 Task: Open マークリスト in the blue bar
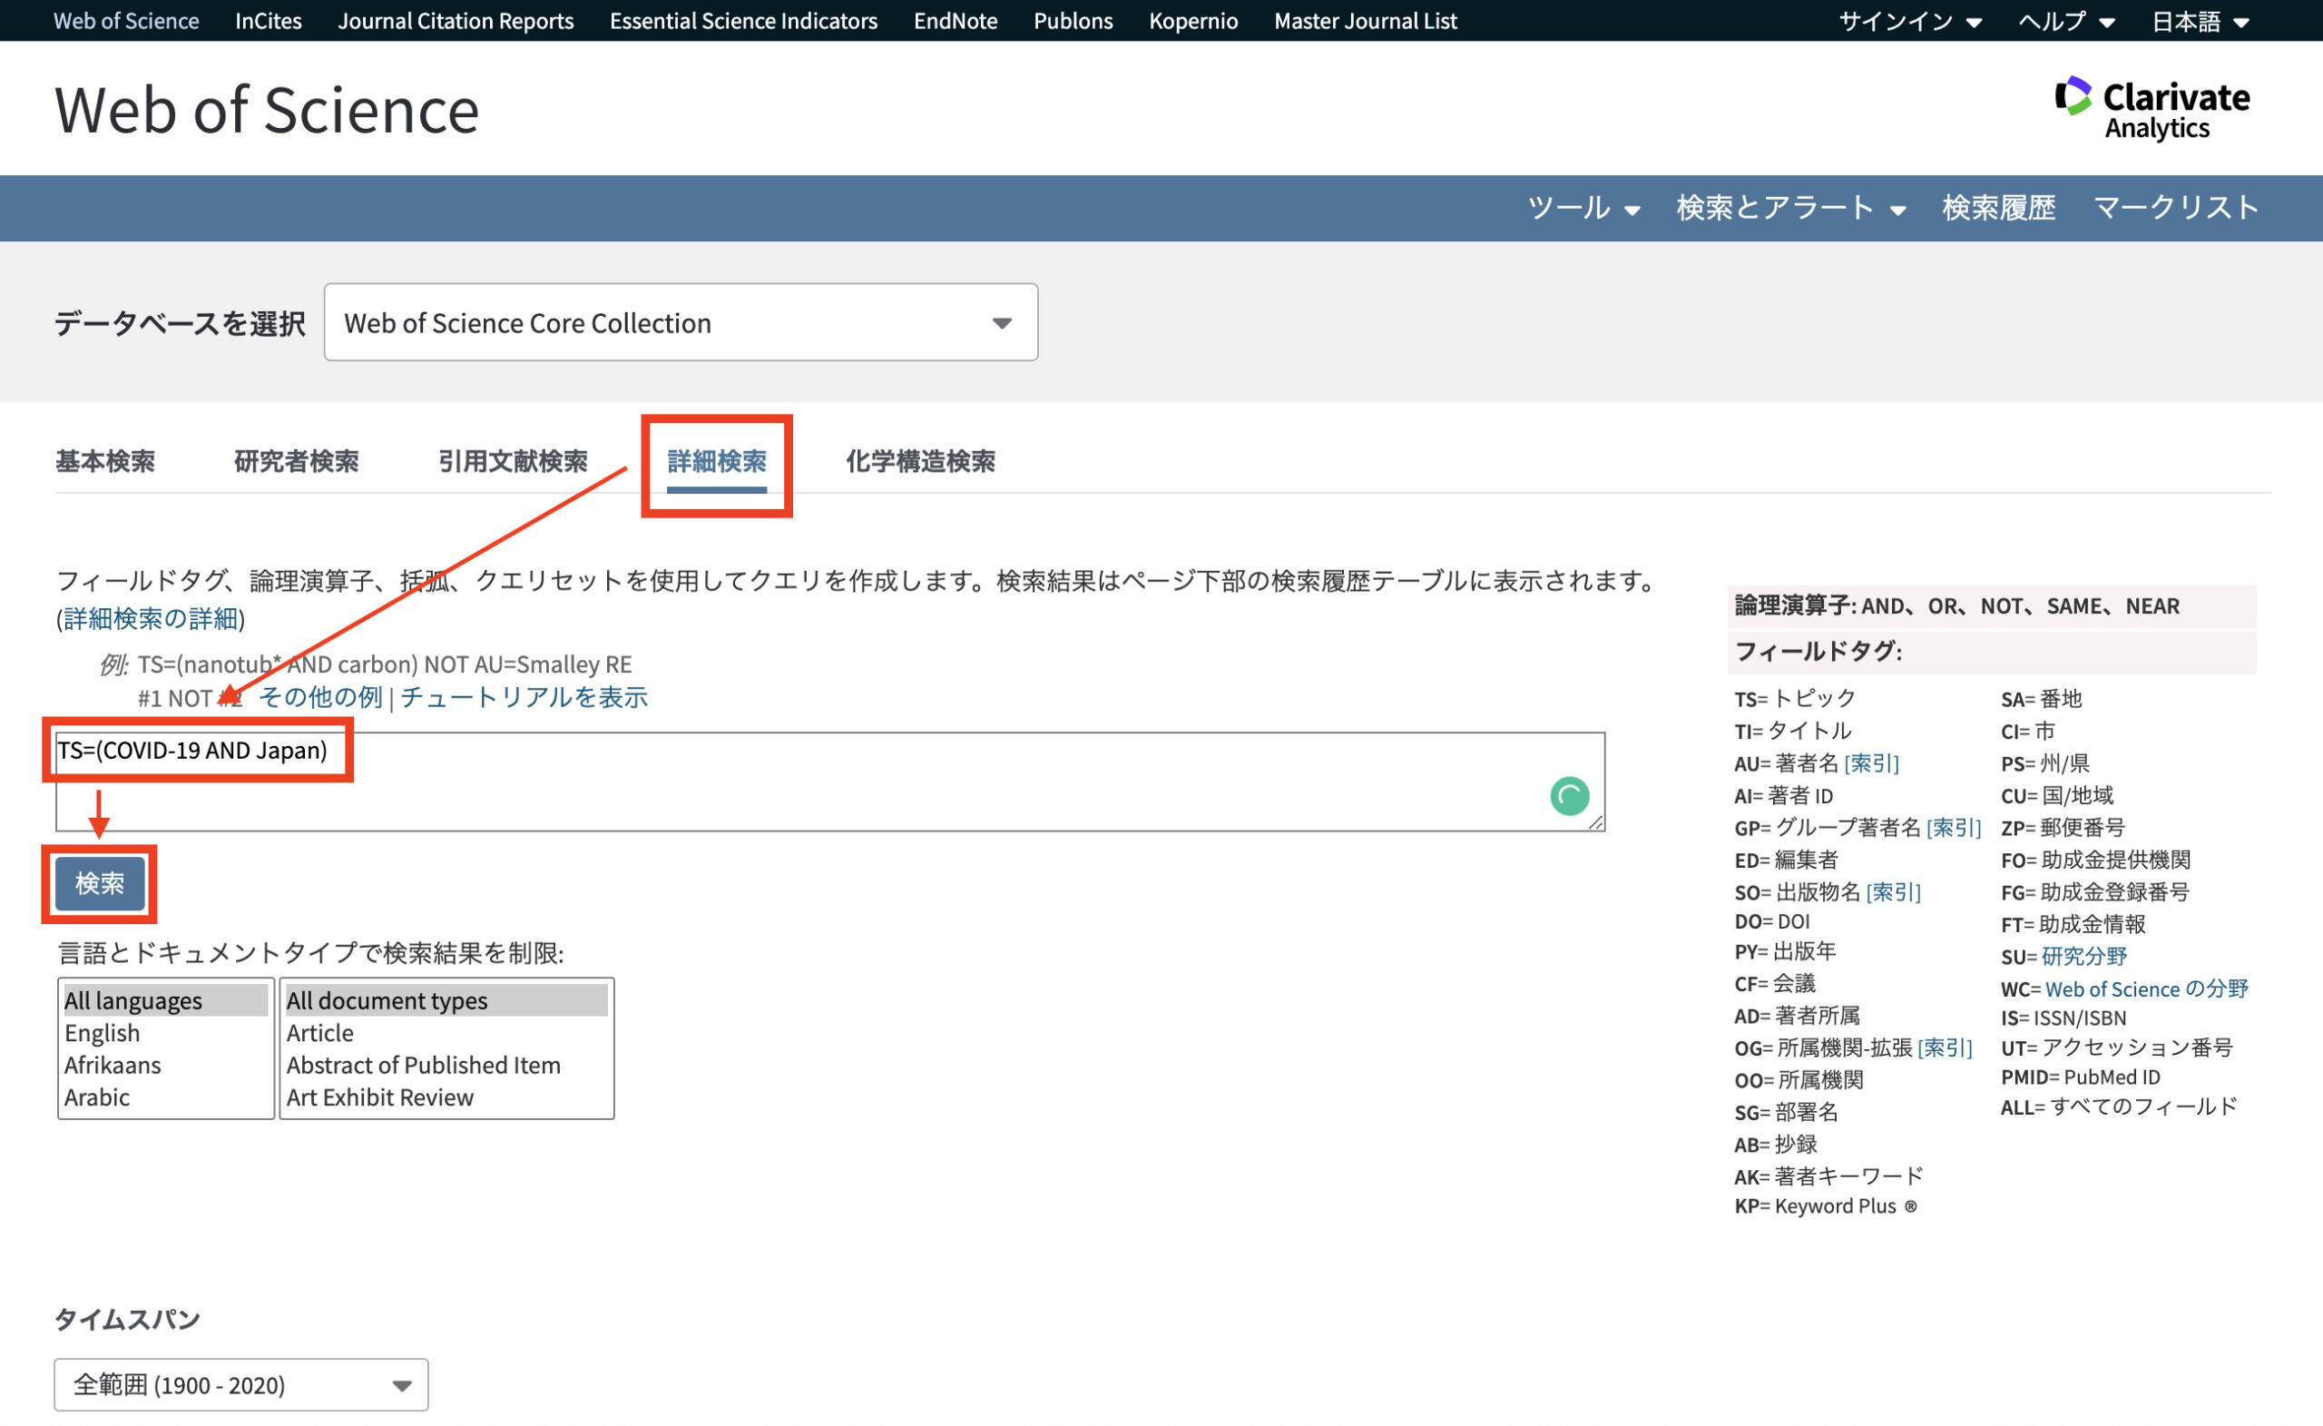[x=2176, y=208]
